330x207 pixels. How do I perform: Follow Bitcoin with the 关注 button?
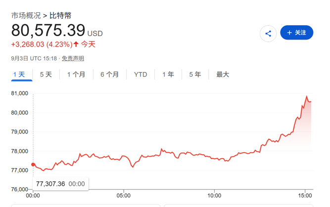point(296,33)
